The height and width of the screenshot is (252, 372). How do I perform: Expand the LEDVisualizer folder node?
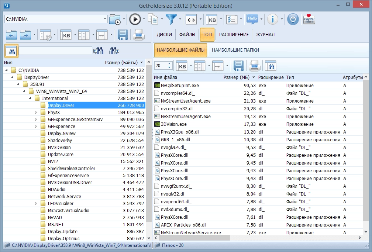36,203
